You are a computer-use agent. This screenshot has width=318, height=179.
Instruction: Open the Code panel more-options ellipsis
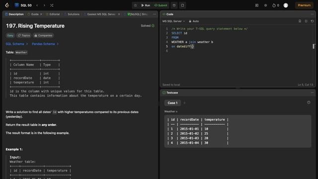(312, 14)
